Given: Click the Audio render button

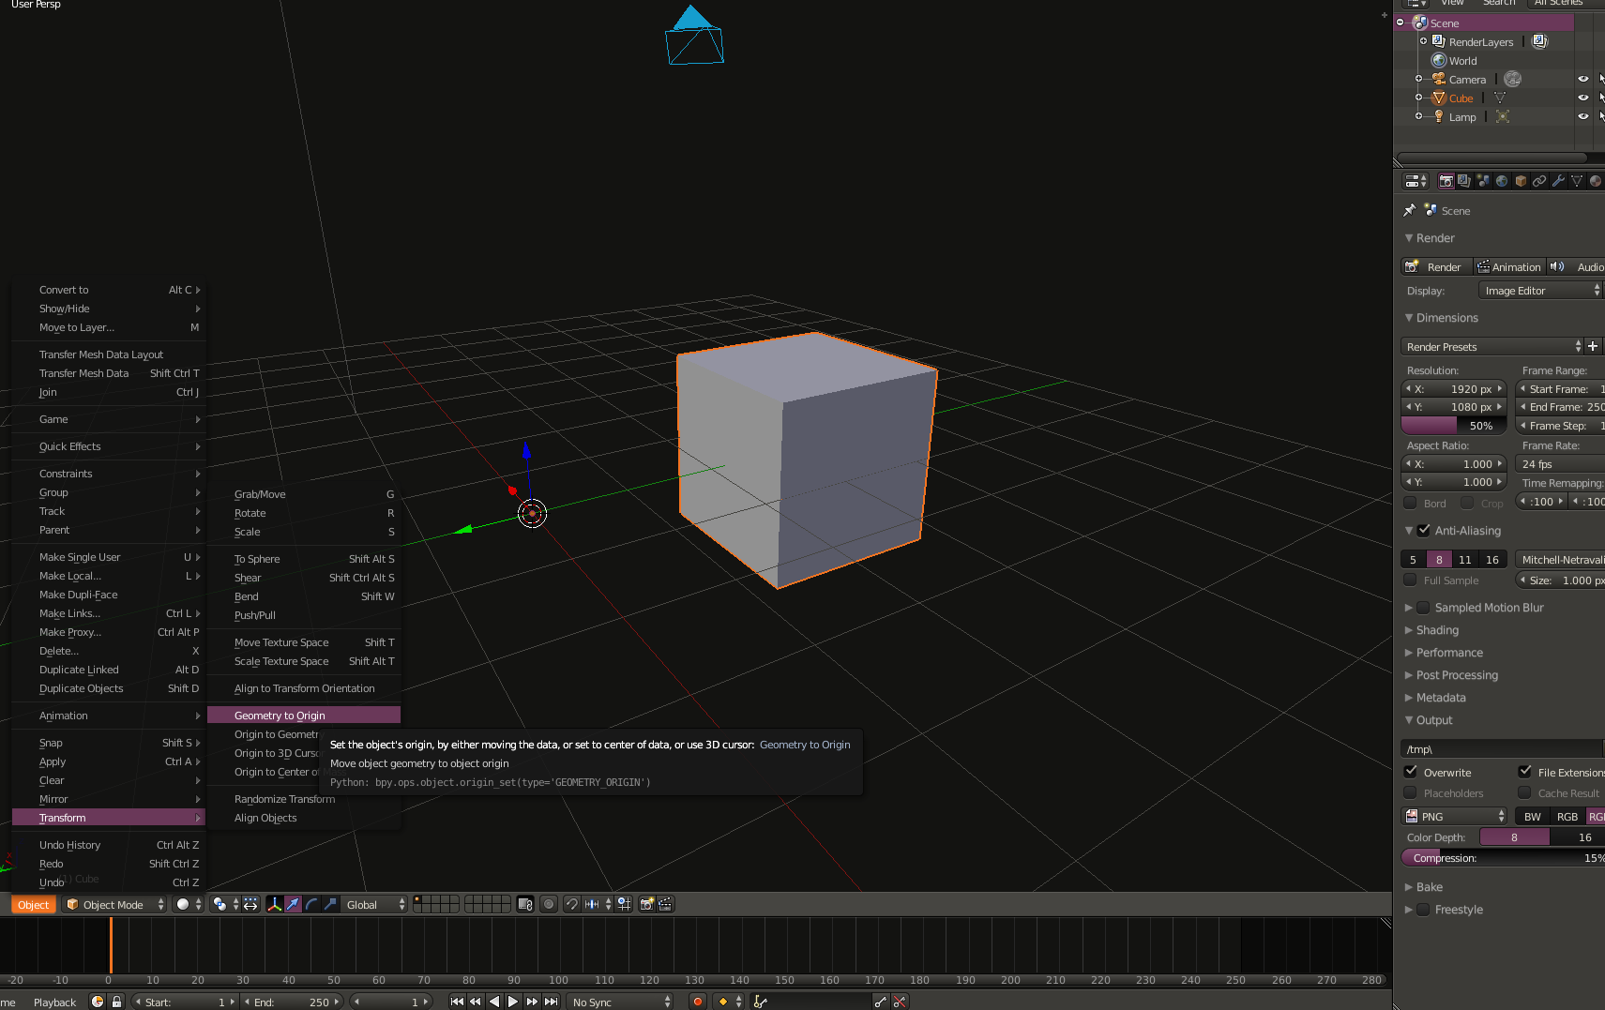Looking at the screenshot, I should (1575, 266).
